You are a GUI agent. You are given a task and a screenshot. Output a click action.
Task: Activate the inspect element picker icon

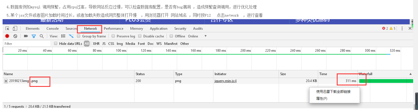pos(7,29)
